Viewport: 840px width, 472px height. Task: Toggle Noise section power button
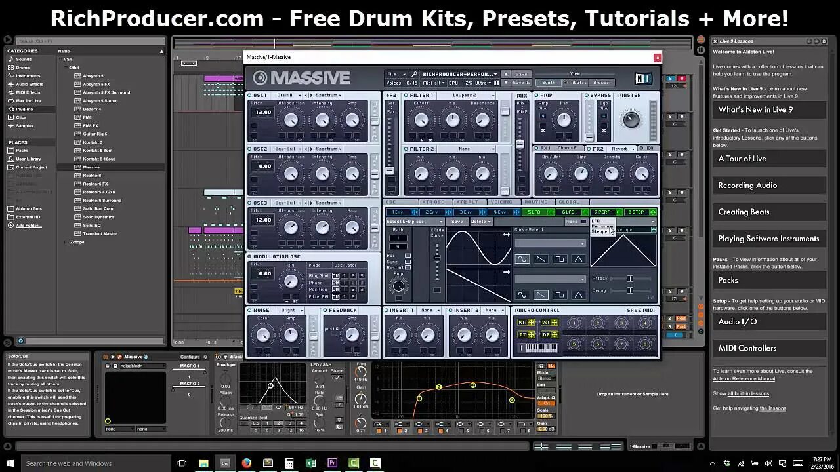(250, 311)
